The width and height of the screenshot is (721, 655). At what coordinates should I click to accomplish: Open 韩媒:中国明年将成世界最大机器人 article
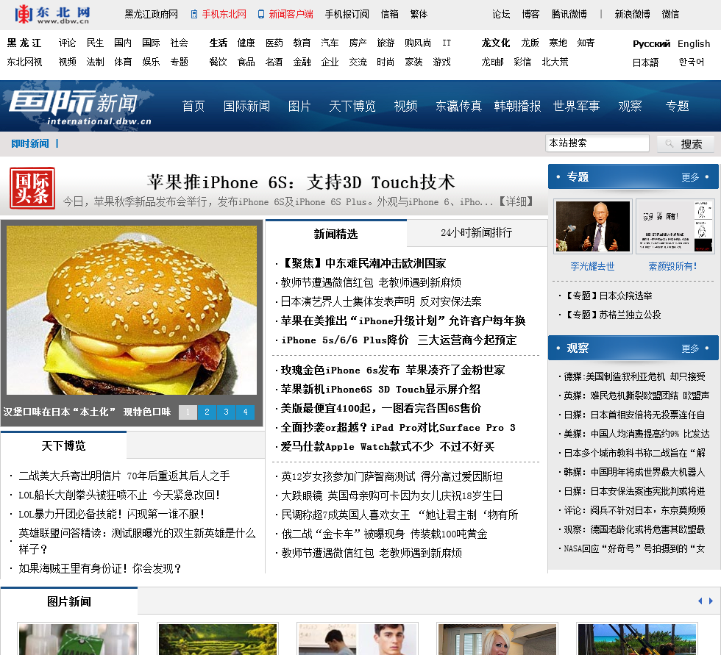coord(634,472)
